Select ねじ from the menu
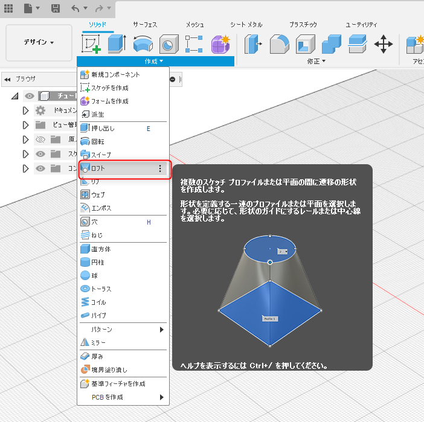This screenshot has height=422, width=424. pyautogui.click(x=123, y=235)
